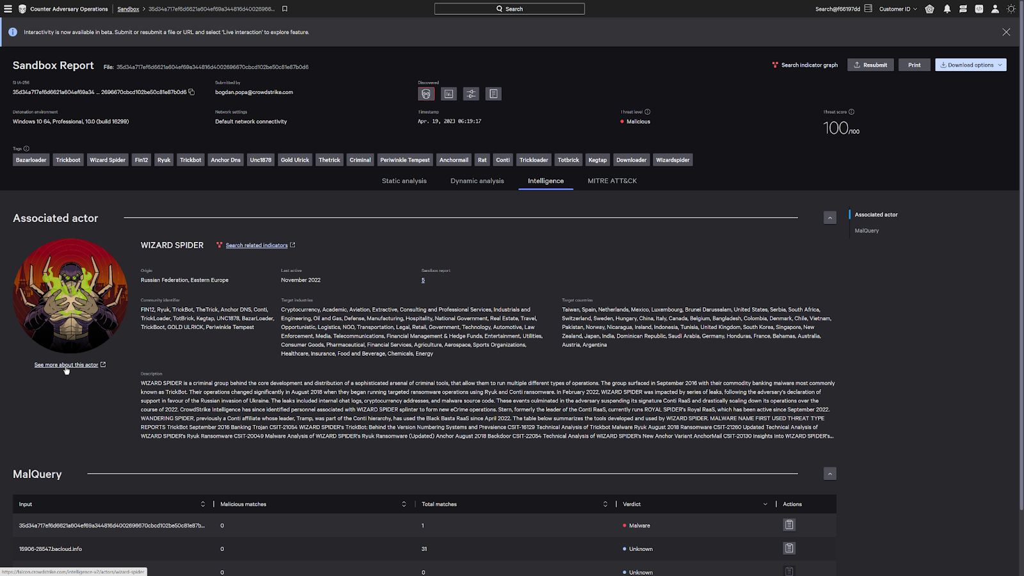The width and height of the screenshot is (1024, 576).
Task: Open the Customer ID dropdown
Action: (898, 9)
